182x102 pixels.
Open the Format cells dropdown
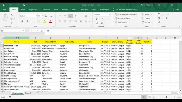coord(147,22)
